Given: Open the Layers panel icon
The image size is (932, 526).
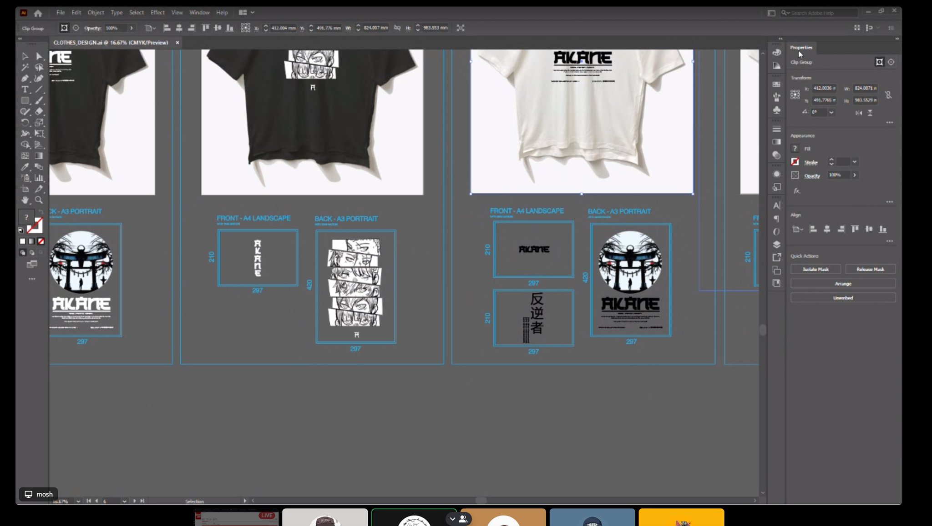Looking at the screenshot, I should (776, 245).
